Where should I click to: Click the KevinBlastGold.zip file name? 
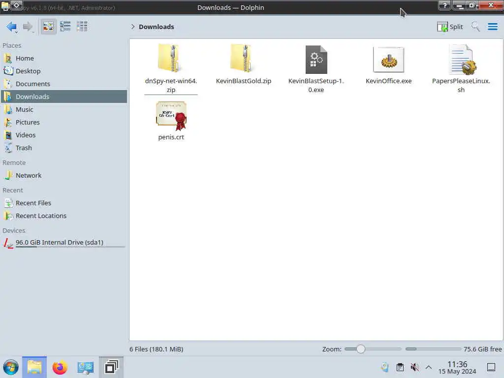pos(244,81)
